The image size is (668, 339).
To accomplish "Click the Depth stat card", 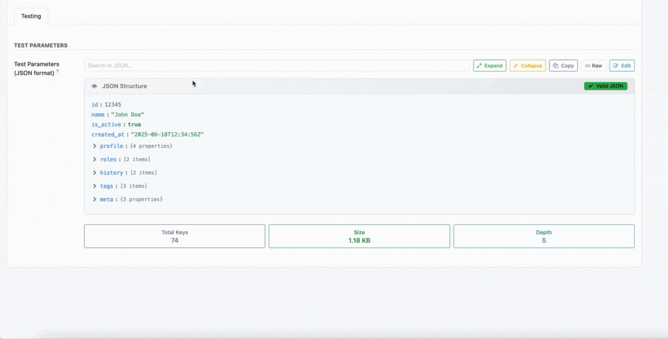I will (x=544, y=236).
